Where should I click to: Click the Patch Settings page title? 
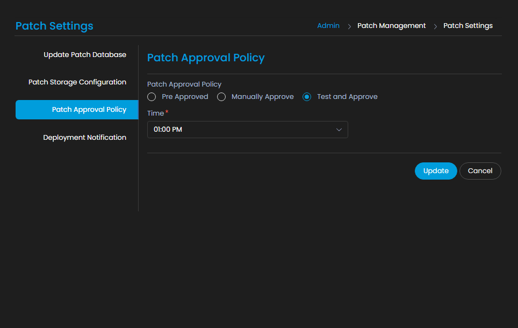[54, 26]
